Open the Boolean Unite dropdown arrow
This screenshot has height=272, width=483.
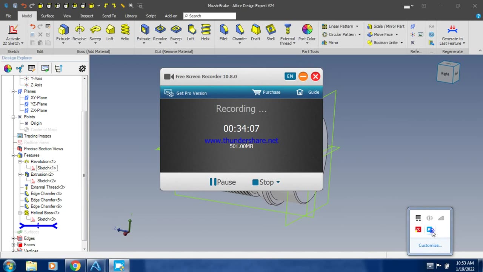(x=401, y=43)
